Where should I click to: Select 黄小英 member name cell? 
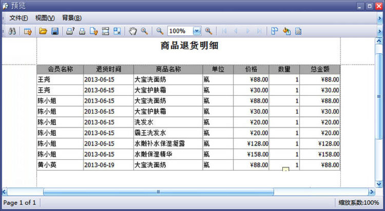pyautogui.click(x=60, y=165)
